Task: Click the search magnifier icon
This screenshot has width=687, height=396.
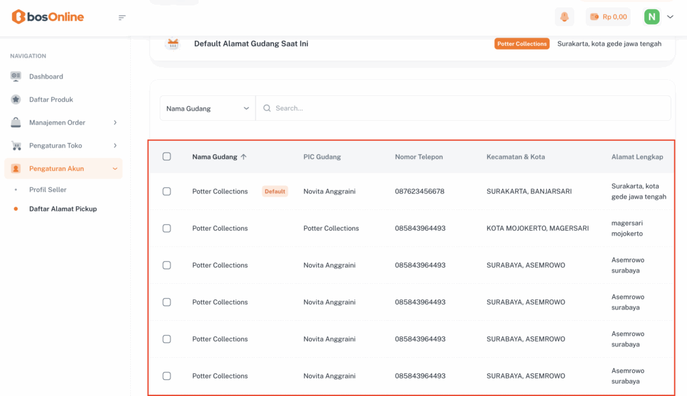Action: (x=267, y=108)
